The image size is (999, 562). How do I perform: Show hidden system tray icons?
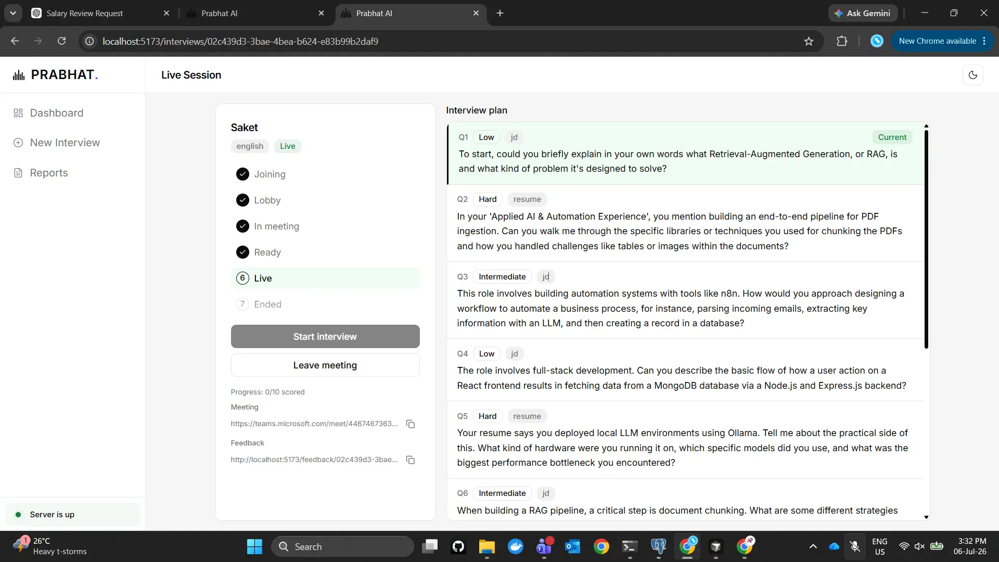813,546
